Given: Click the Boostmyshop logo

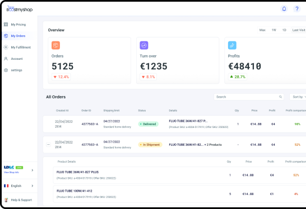Looking at the screenshot, I should 19,9.
